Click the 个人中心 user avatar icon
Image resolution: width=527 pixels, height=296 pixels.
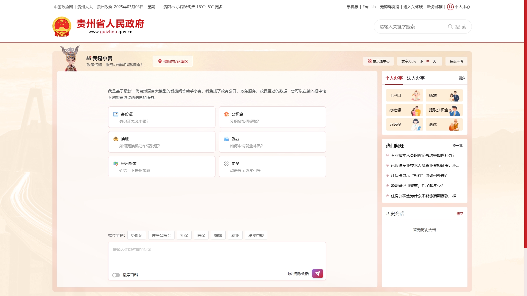click(x=450, y=7)
